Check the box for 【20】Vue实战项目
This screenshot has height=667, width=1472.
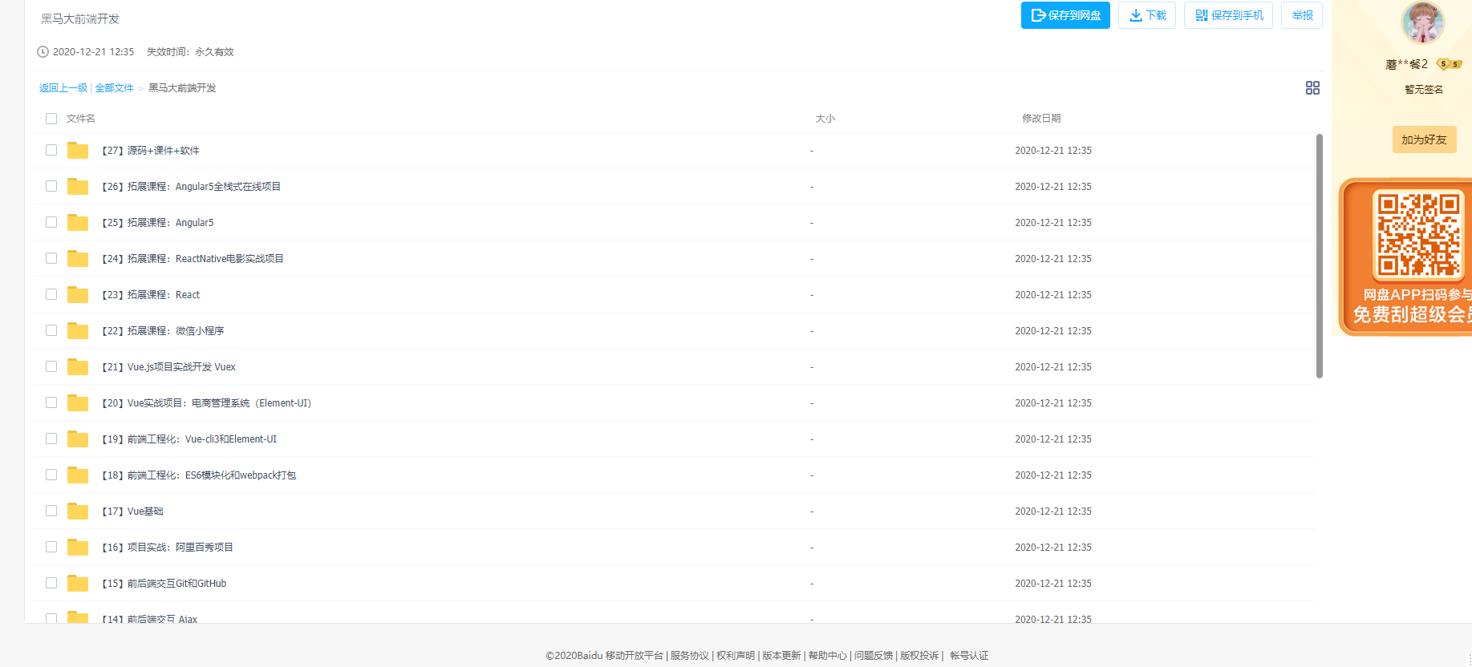click(51, 402)
